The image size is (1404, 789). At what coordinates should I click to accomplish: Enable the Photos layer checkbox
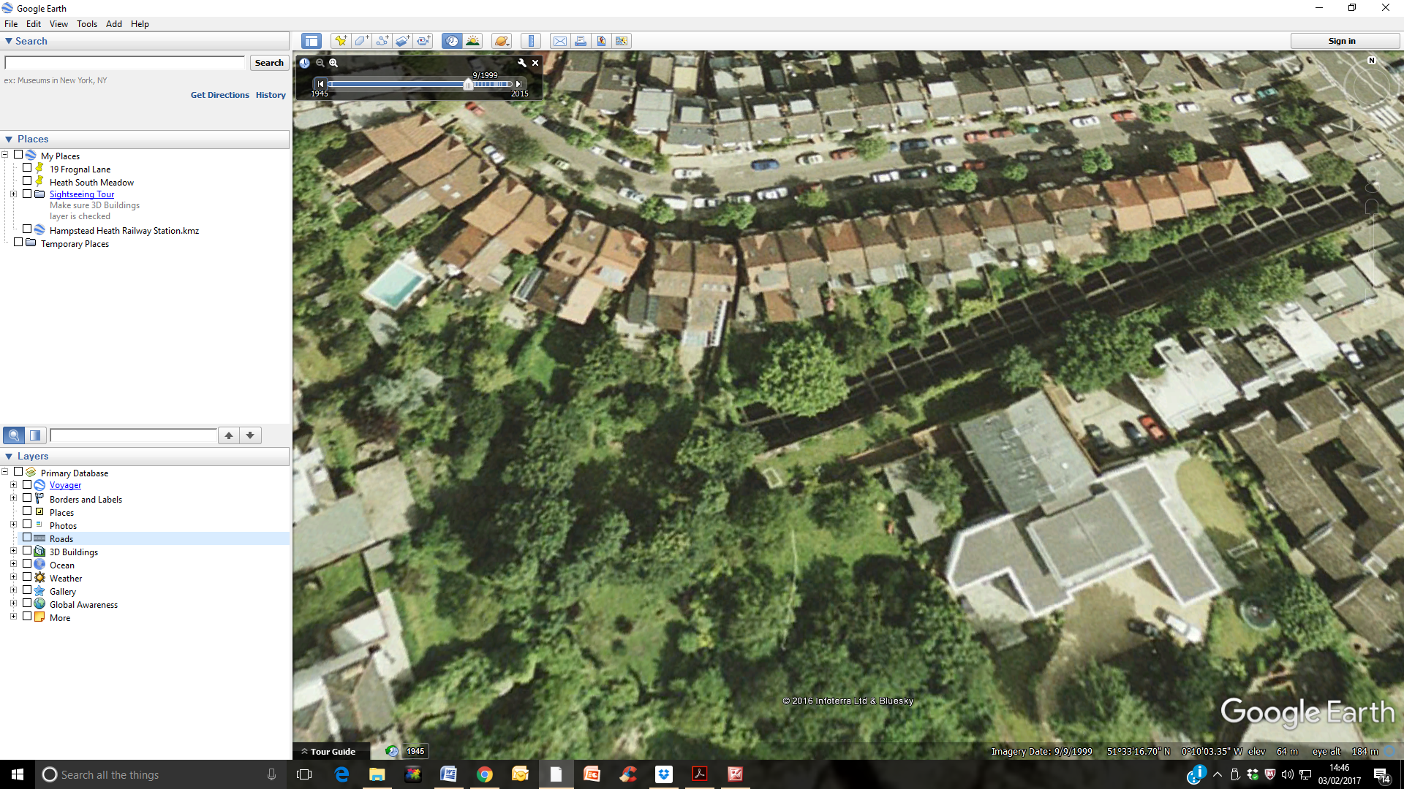(27, 525)
